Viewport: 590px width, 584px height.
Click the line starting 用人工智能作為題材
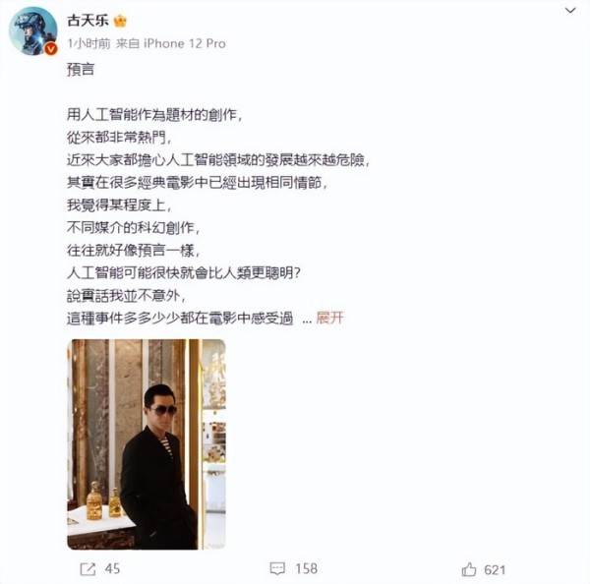pos(154,115)
